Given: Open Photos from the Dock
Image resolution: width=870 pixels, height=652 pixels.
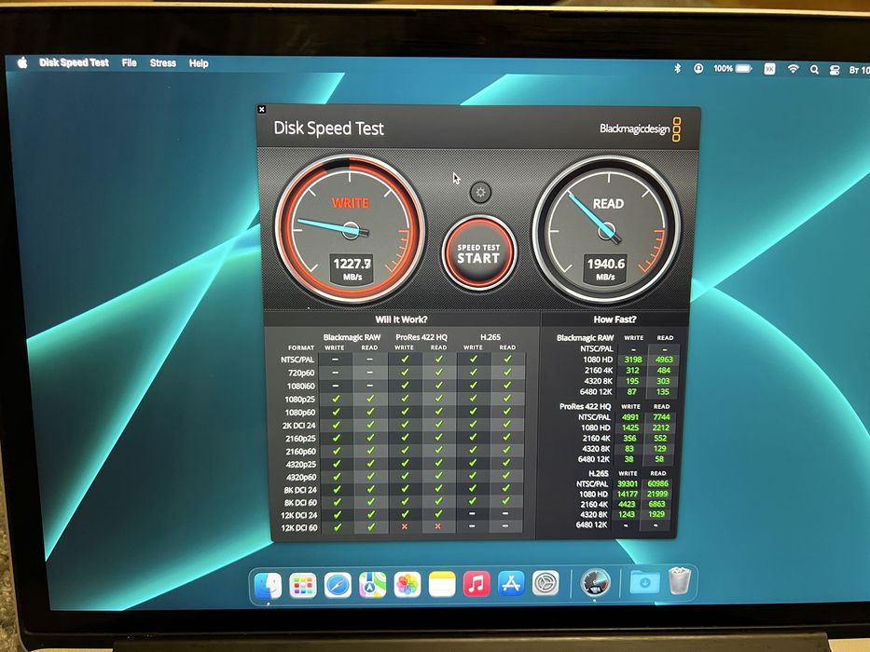Looking at the screenshot, I should click(407, 585).
